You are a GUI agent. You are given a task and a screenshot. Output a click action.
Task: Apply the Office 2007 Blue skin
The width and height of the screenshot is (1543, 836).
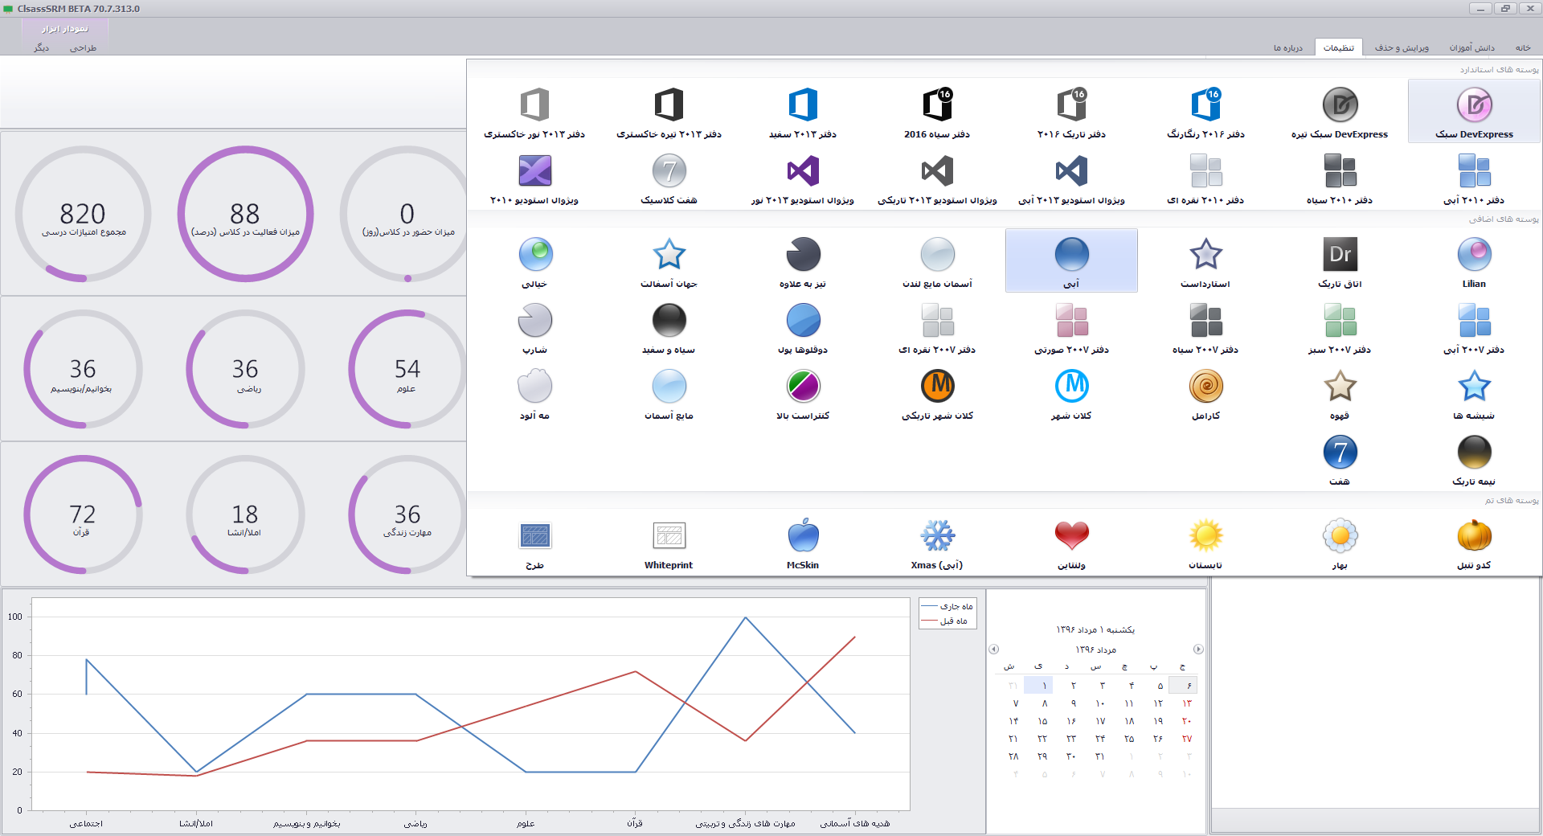click(1474, 327)
